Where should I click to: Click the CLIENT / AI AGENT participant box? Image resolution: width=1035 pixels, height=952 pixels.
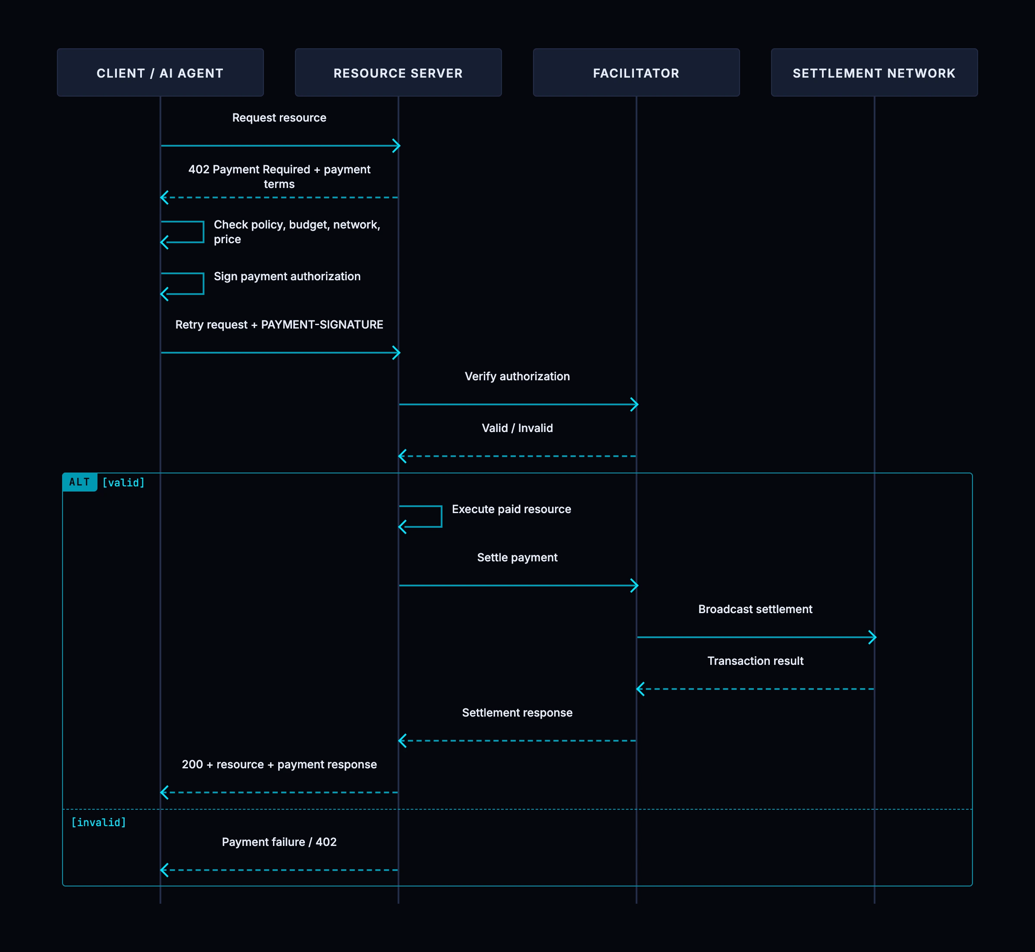click(x=160, y=72)
